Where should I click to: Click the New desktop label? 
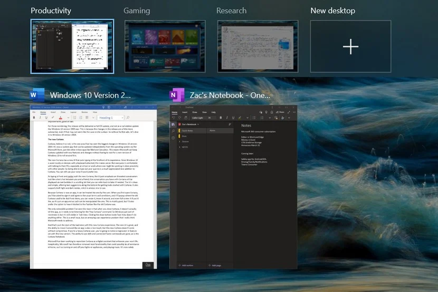point(332,11)
